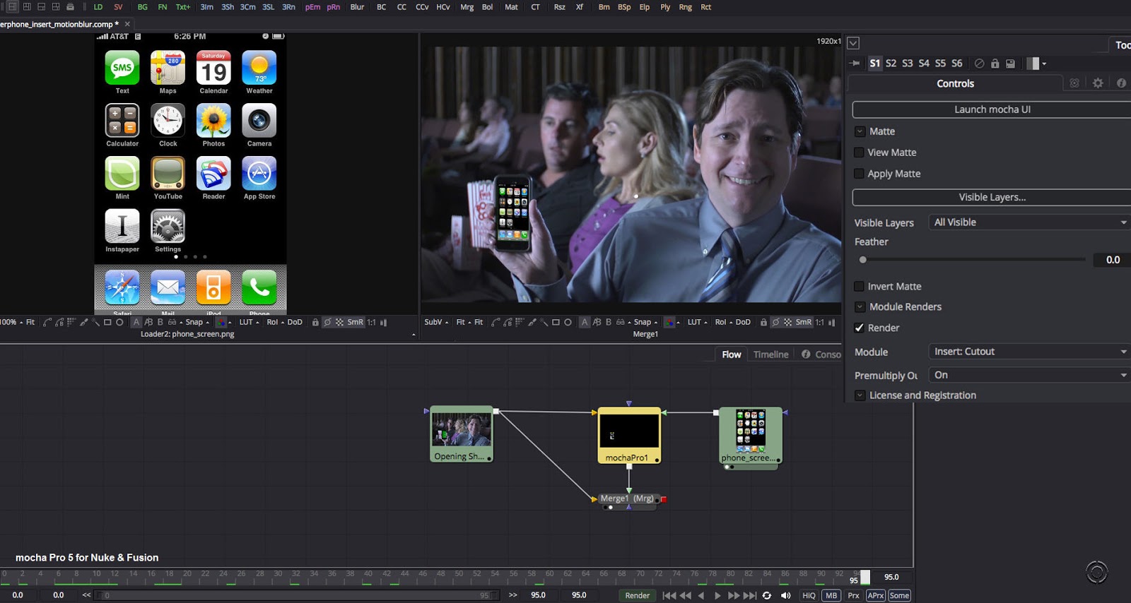Select ellipse tool in Loader2 viewer toolbar
Viewport: 1131px width, 603px height.
pyautogui.click(x=119, y=322)
